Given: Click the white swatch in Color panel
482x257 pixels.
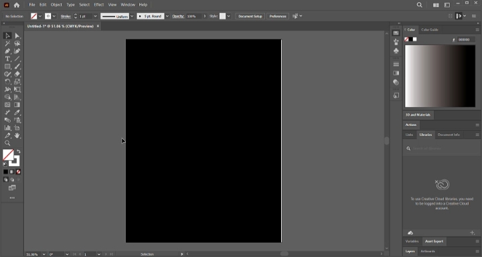Looking at the screenshot, I should [x=414, y=39].
